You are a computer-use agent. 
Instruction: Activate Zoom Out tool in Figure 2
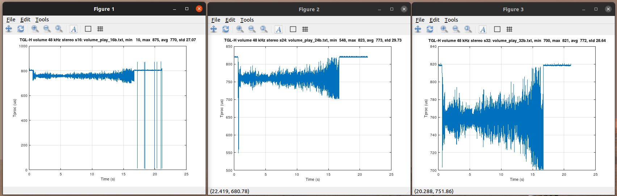[x=252, y=29]
